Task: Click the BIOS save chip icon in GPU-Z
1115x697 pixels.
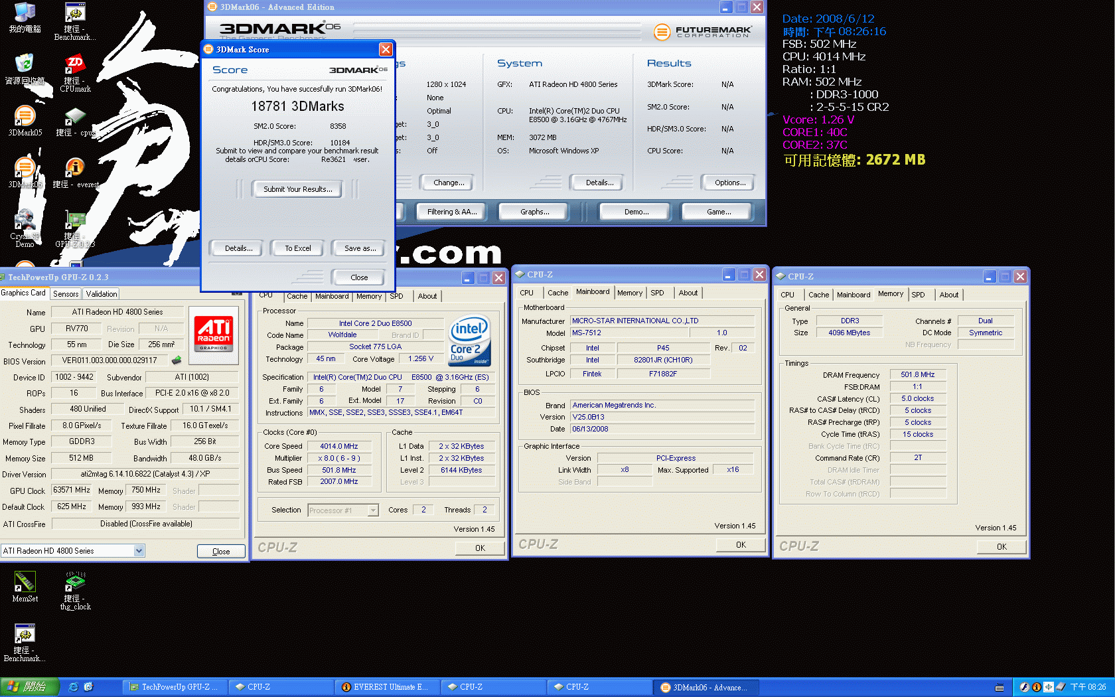Action: pos(177,360)
